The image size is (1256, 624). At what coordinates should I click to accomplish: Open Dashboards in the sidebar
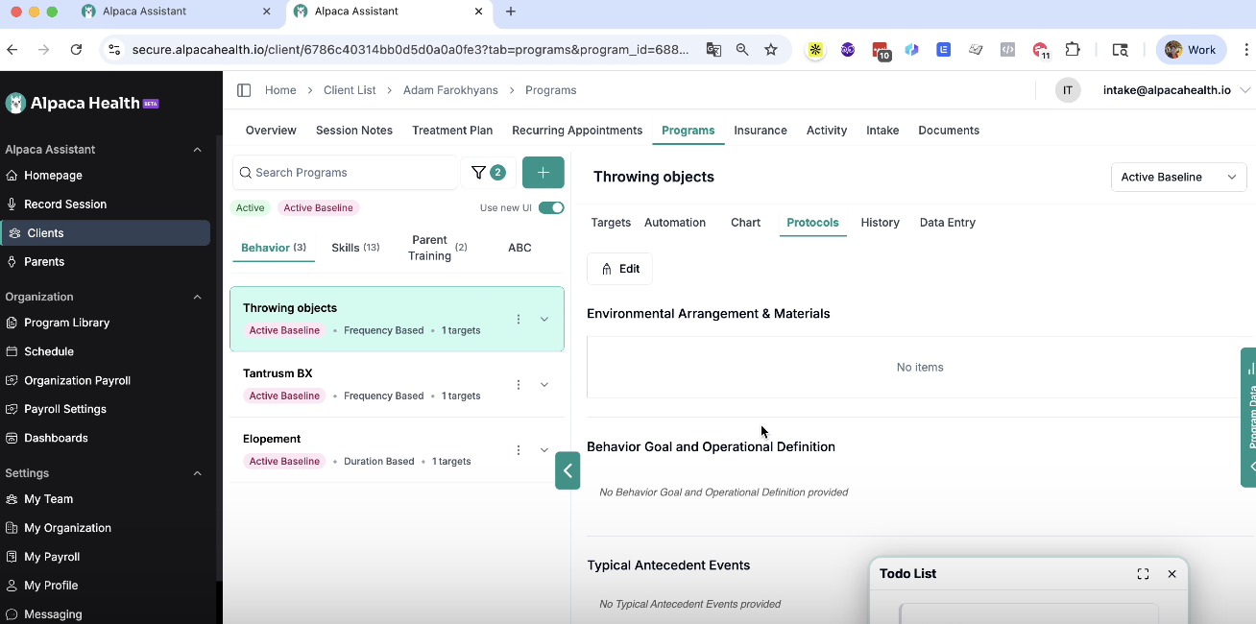(x=56, y=438)
